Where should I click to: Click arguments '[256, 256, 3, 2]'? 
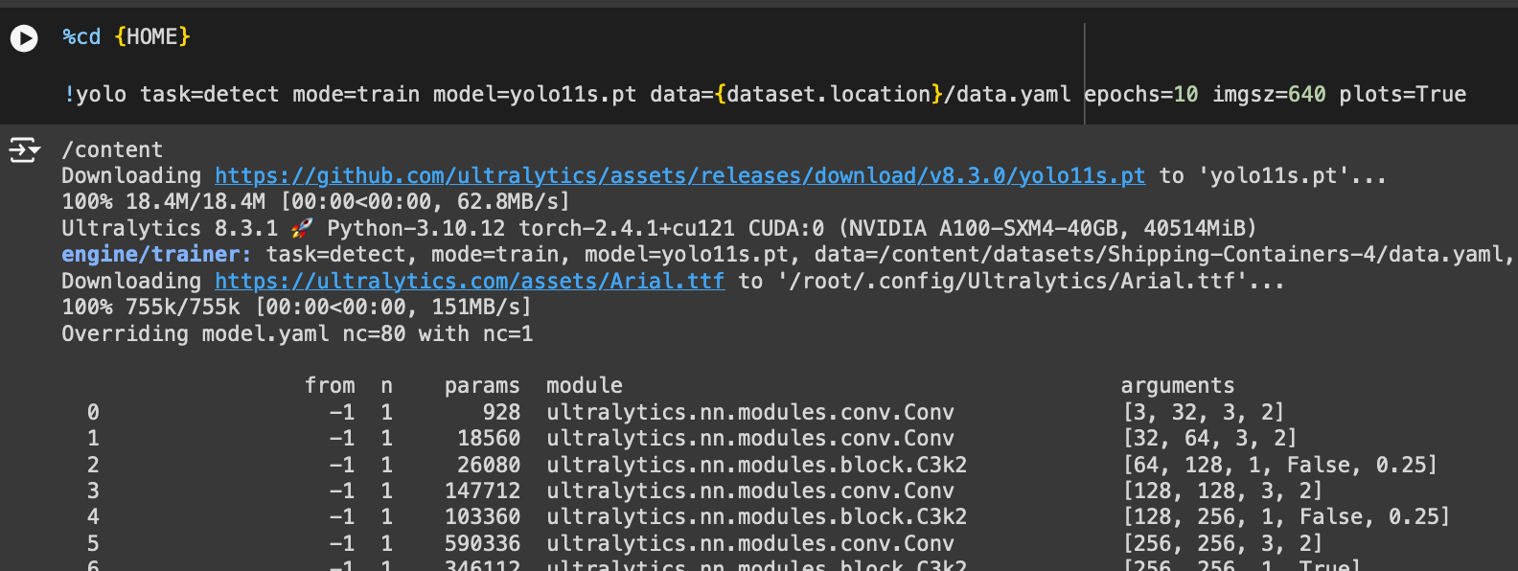click(1222, 543)
